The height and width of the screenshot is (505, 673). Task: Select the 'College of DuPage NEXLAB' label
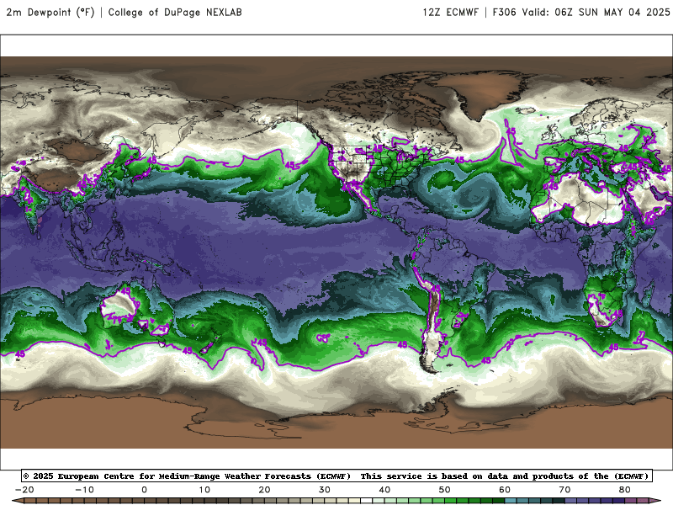(x=175, y=13)
